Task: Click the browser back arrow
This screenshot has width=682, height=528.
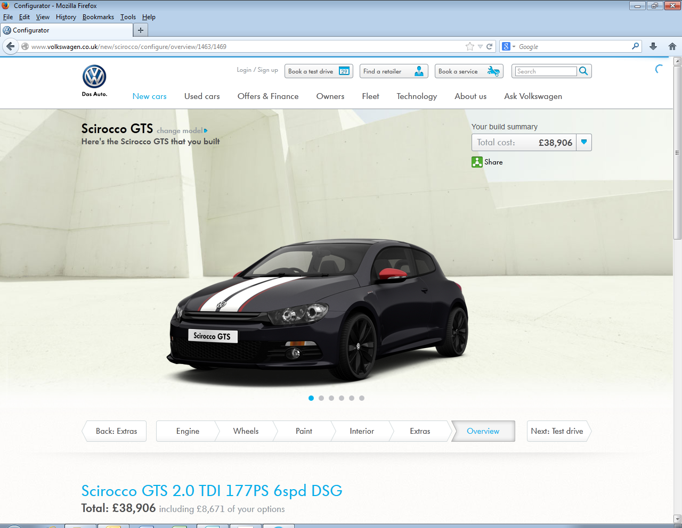Action: tap(10, 46)
